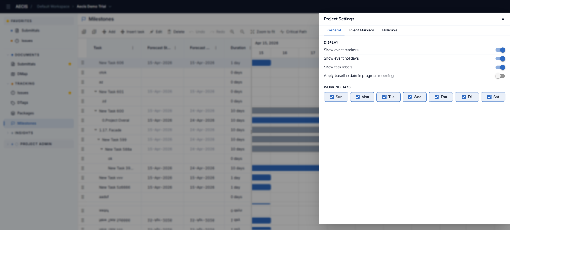Collapse the New Task 601 row
Image resolution: width=567 pixels, height=255 pixels.
[96, 92]
